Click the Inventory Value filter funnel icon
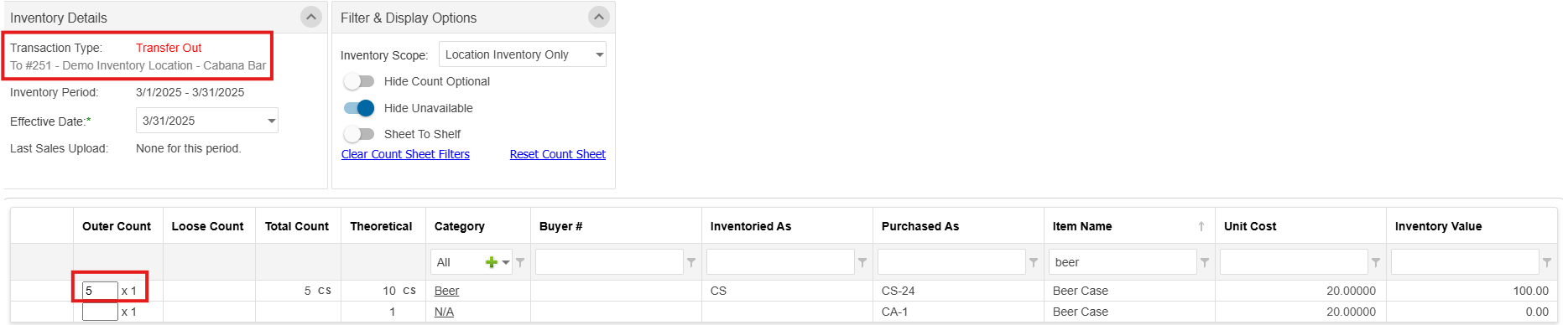Screen dimensions: 1563x325 (1547, 262)
